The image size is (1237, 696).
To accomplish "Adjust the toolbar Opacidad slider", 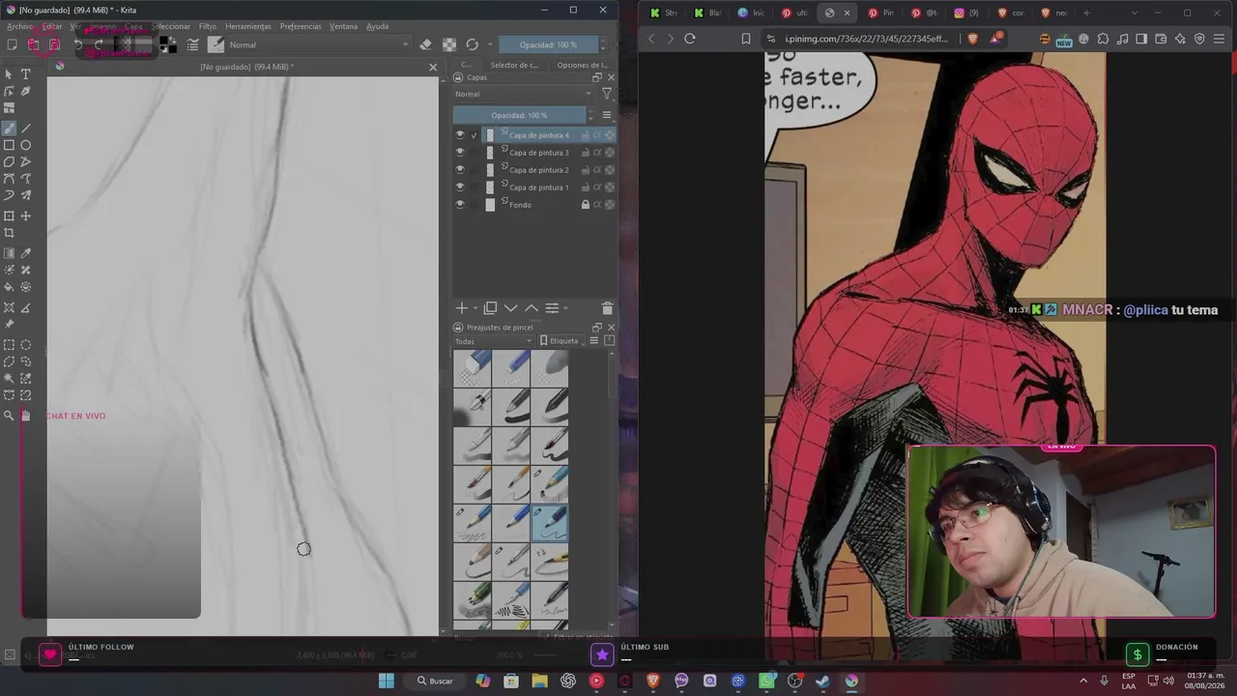I will click(x=548, y=44).
